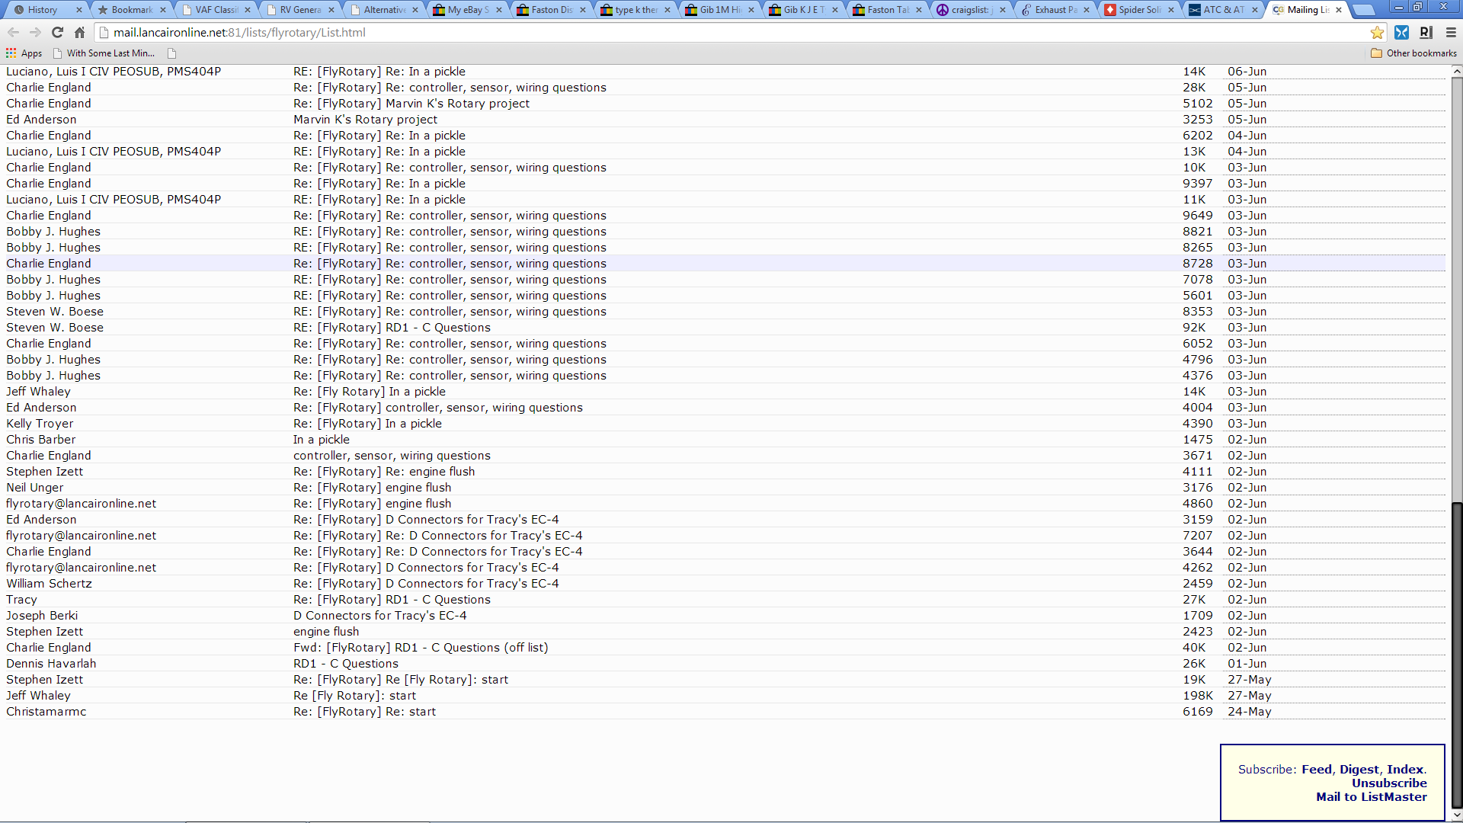The height and width of the screenshot is (823, 1463).
Task: Click the blue X extension icon
Action: coord(1401,33)
